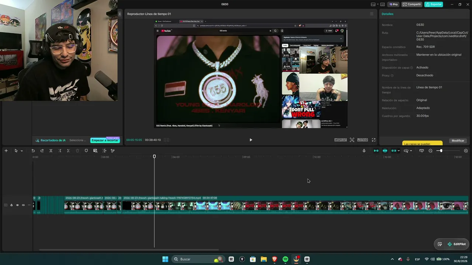Zoom out the timeline
This screenshot has width=472, height=265.
click(430, 151)
